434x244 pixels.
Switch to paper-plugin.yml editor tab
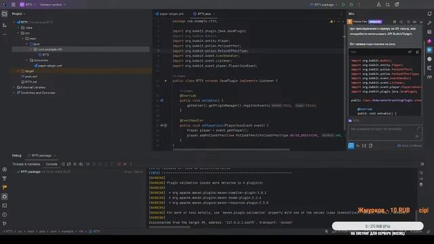tap(169, 14)
